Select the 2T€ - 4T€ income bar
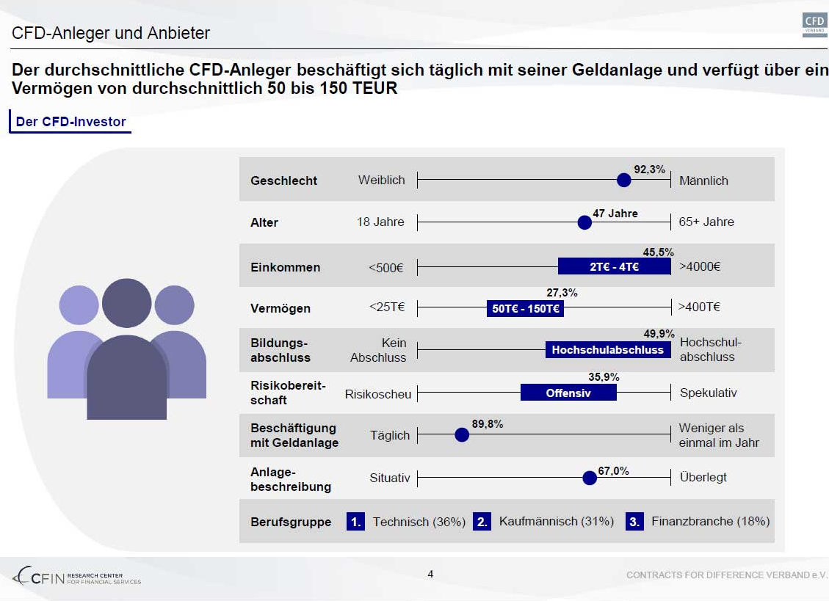 (614, 267)
